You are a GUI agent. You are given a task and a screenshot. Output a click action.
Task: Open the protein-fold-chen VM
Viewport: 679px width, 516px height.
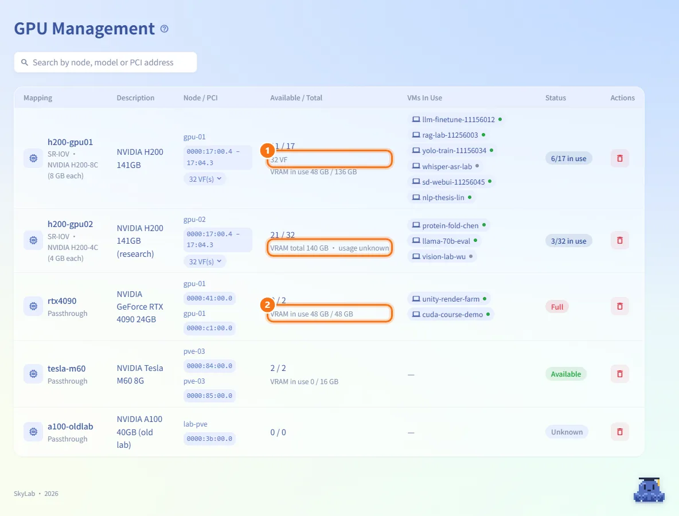click(x=448, y=225)
